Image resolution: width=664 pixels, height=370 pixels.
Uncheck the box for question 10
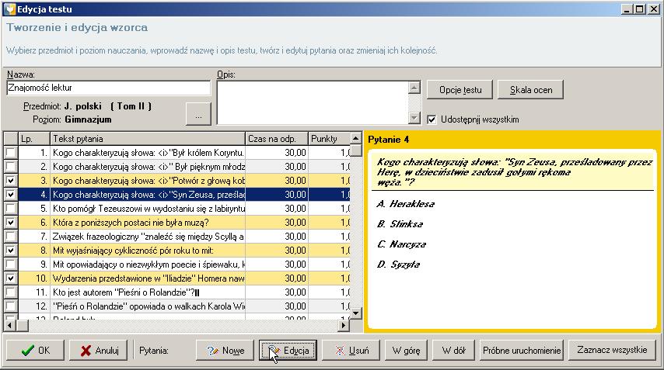[11, 278]
